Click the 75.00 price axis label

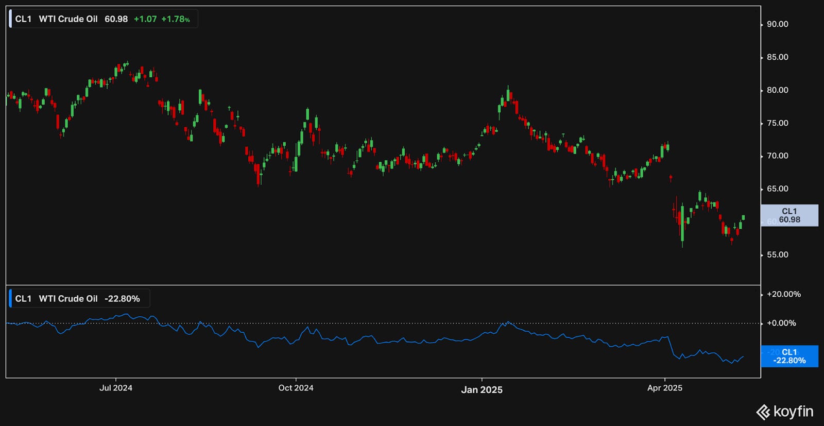pos(777,123)
